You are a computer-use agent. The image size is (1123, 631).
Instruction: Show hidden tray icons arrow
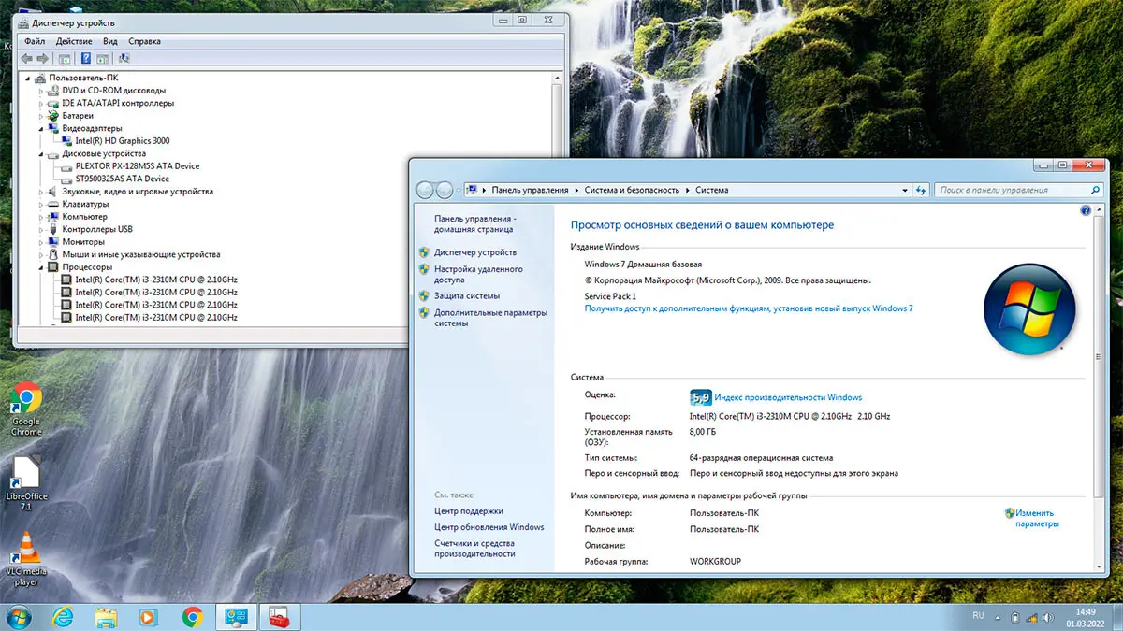click(999, 617)
